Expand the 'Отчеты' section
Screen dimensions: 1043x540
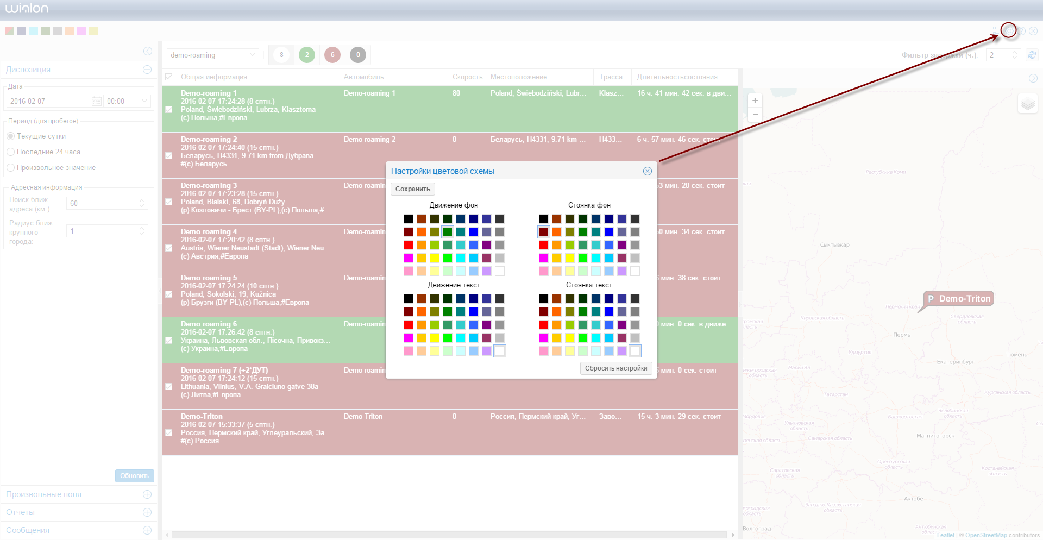click(147, 512)
